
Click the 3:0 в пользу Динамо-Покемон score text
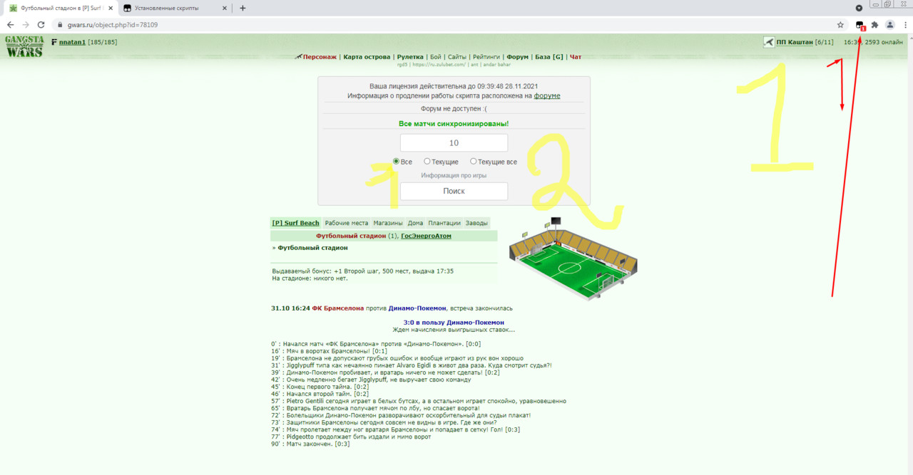point(454,323)
